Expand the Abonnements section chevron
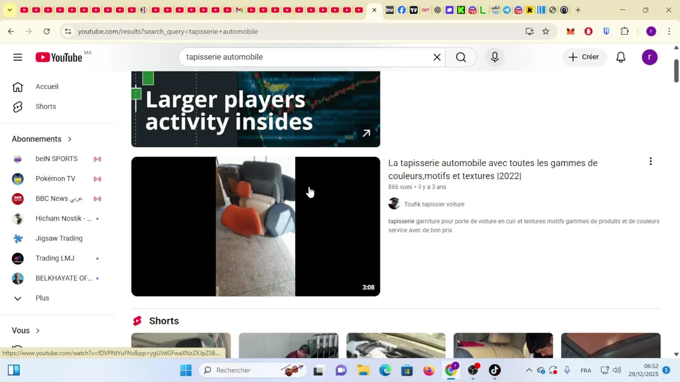The image size is (680, 382). (x=69, y=139)
